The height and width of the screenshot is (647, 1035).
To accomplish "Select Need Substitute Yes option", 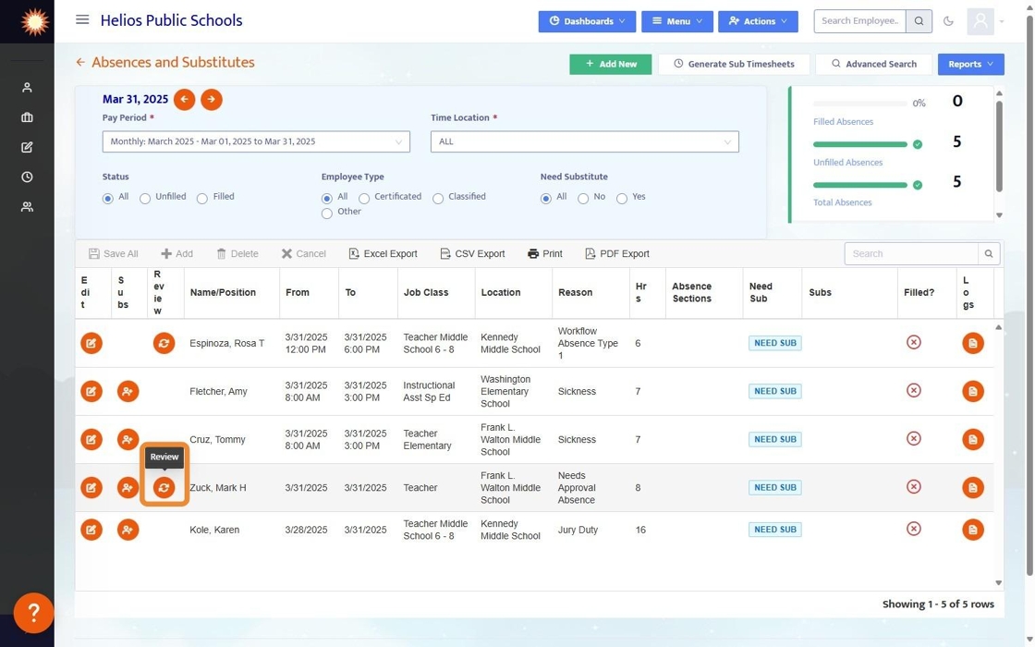I will click(x=622, y=198).
